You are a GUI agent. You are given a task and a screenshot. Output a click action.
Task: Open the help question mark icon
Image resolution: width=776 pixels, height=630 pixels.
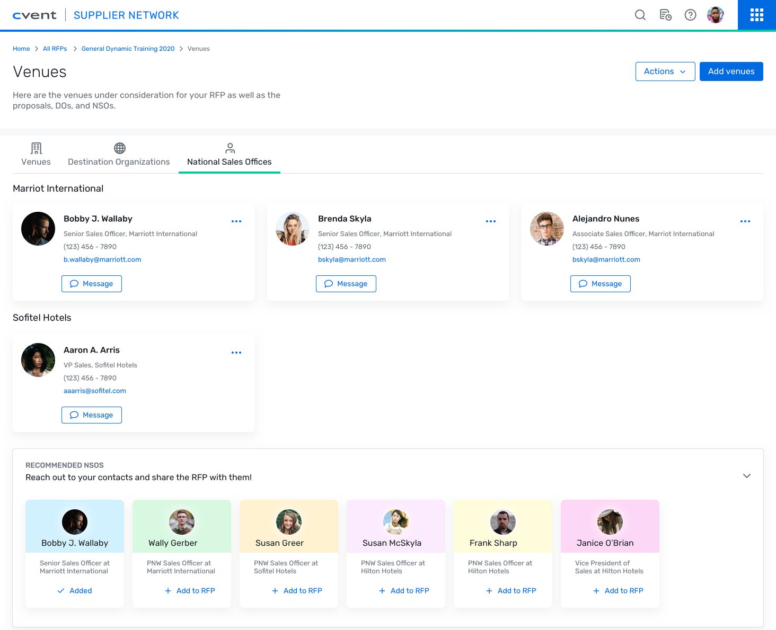pyautogui.click(x=690, y=15)
